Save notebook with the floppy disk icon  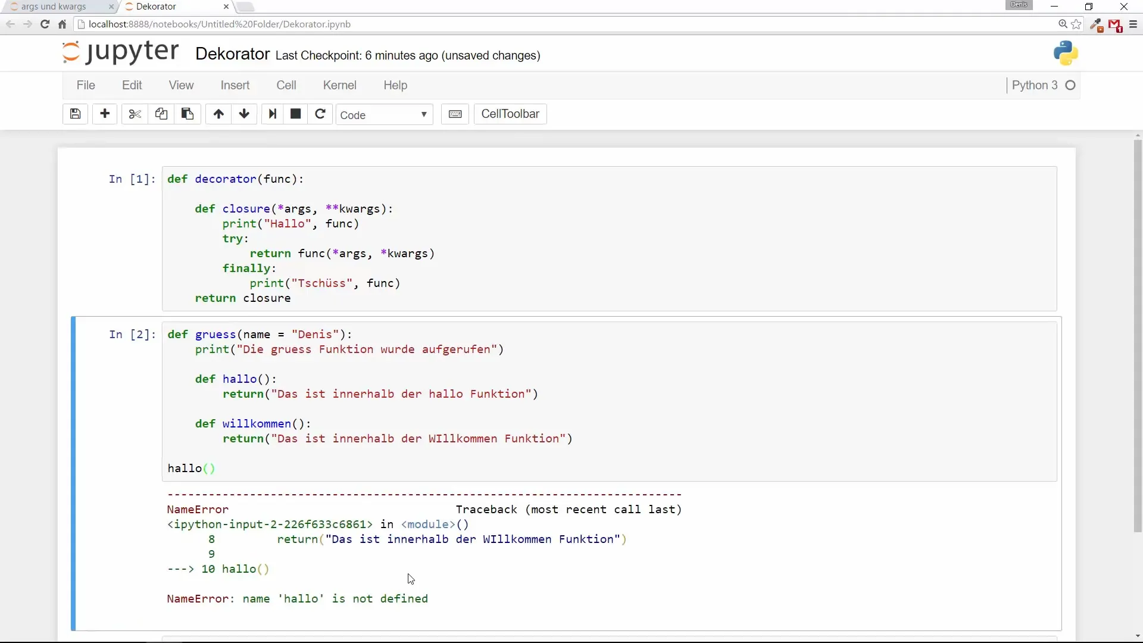(x=75, y=114)
